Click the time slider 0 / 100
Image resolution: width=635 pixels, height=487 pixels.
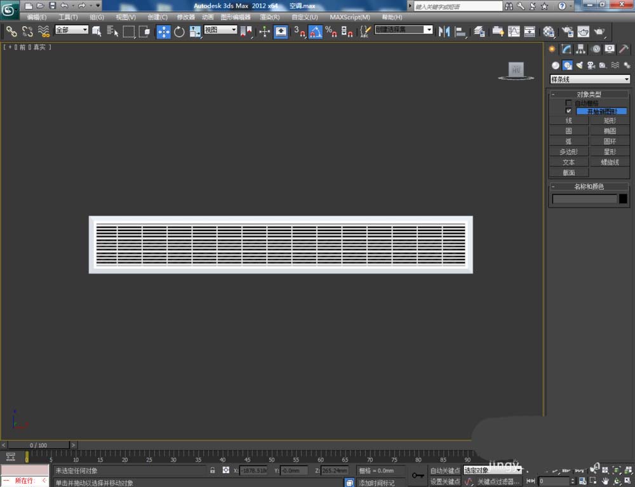click(x=39, y=445)
